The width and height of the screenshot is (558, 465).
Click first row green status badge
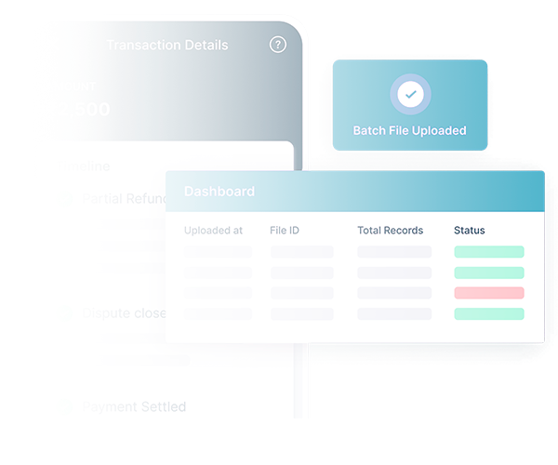pyautogui.click(x=488, y=252)
